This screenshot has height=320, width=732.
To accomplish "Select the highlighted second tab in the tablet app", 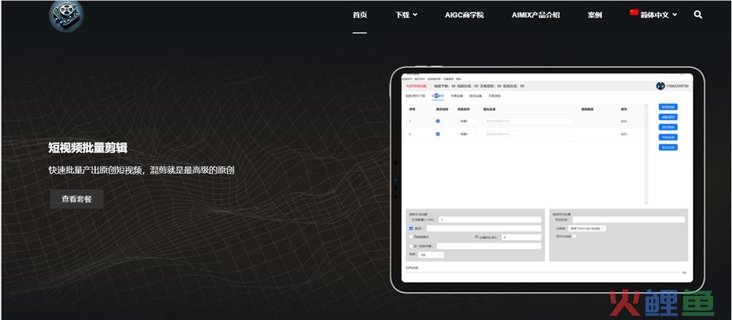I will coord(438,96).
